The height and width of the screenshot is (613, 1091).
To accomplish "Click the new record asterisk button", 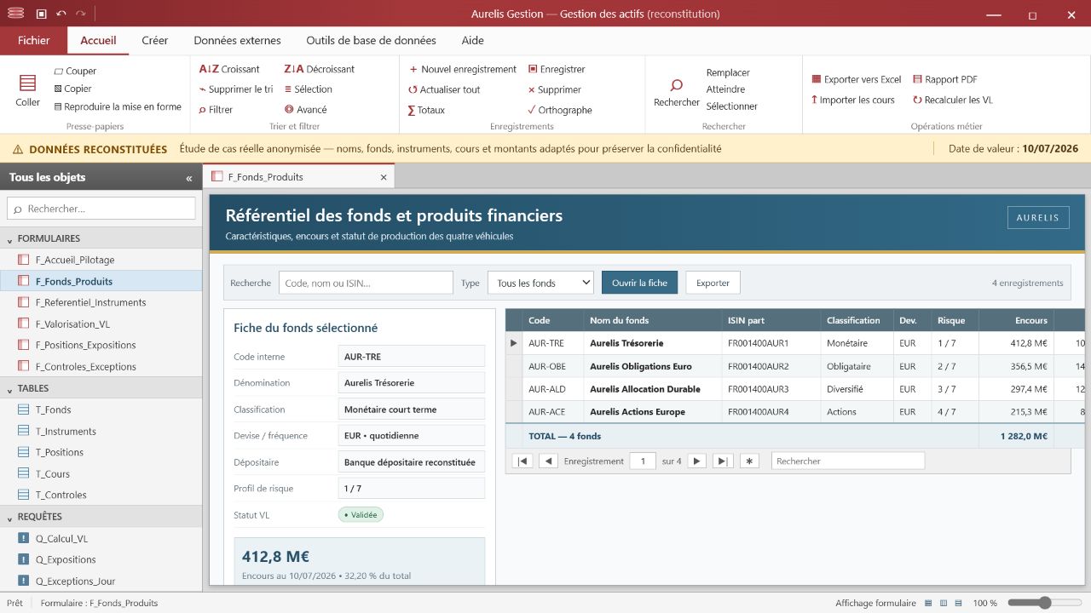I will coord(749,461).
